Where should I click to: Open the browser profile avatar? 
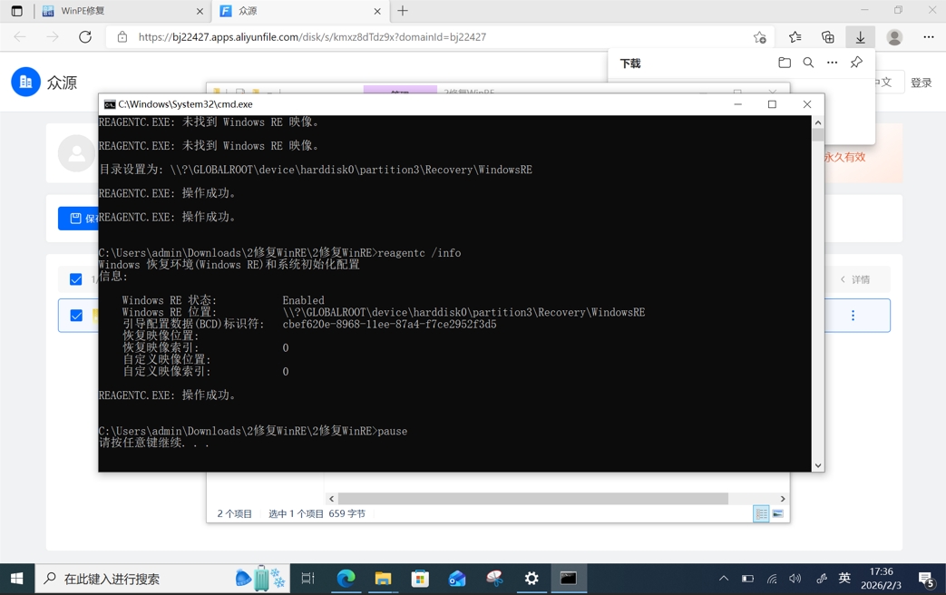[x=894, y=37]
